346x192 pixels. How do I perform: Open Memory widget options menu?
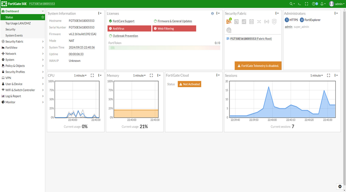[158, 75]
